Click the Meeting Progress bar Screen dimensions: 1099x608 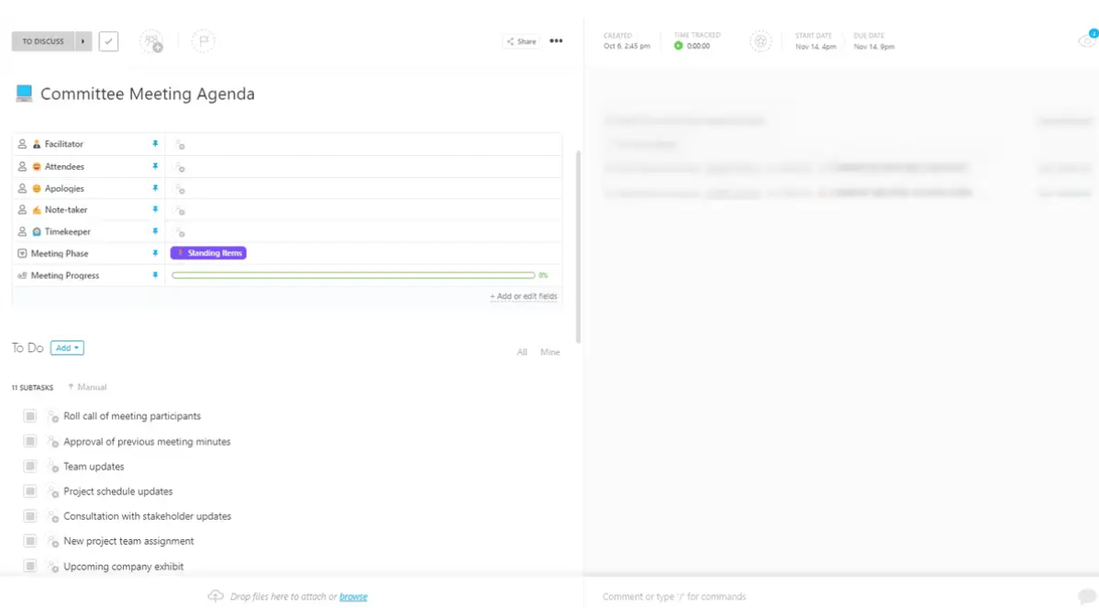[353, 275]
